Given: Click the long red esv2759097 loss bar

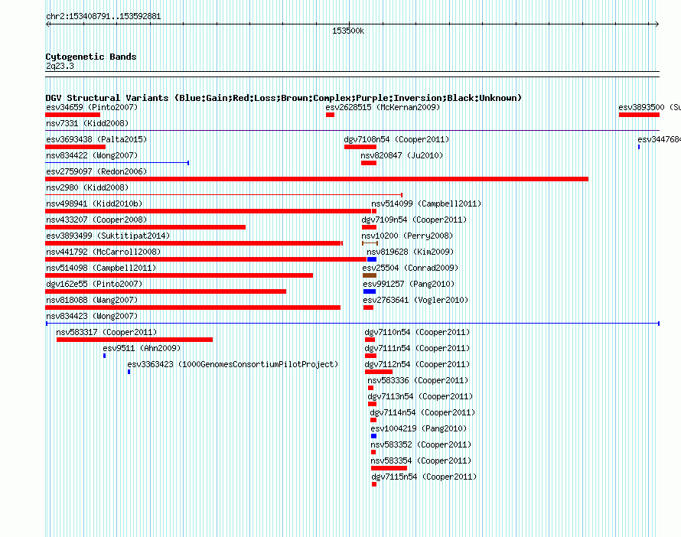Looking at the screenshot, I should point(317,179).
